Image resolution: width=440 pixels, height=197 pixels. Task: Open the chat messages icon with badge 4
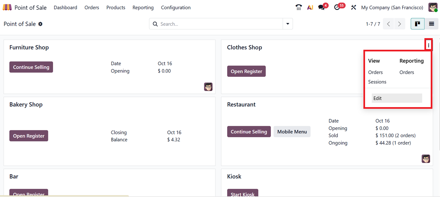point(321,7)
